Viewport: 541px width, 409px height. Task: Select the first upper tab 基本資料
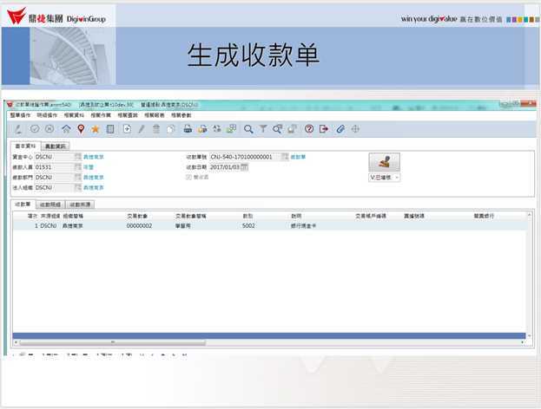(25, 146)
